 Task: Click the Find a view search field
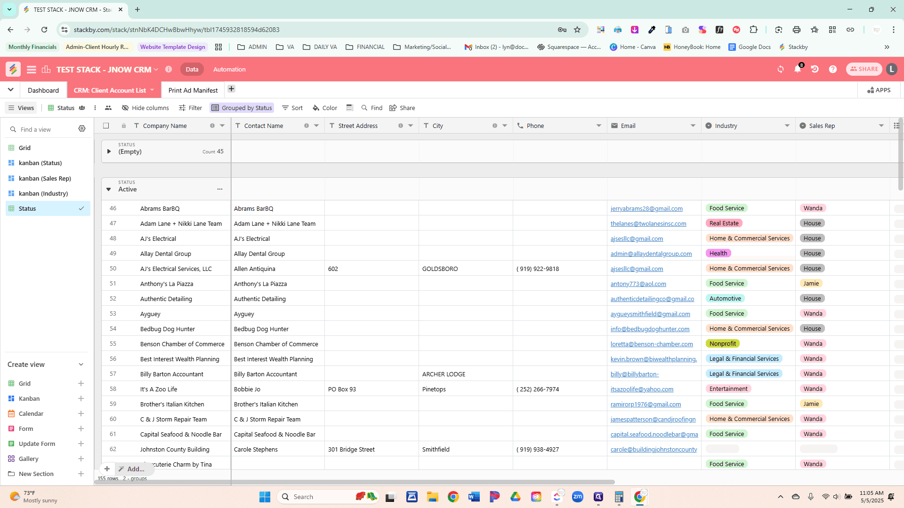pos(42,129)
